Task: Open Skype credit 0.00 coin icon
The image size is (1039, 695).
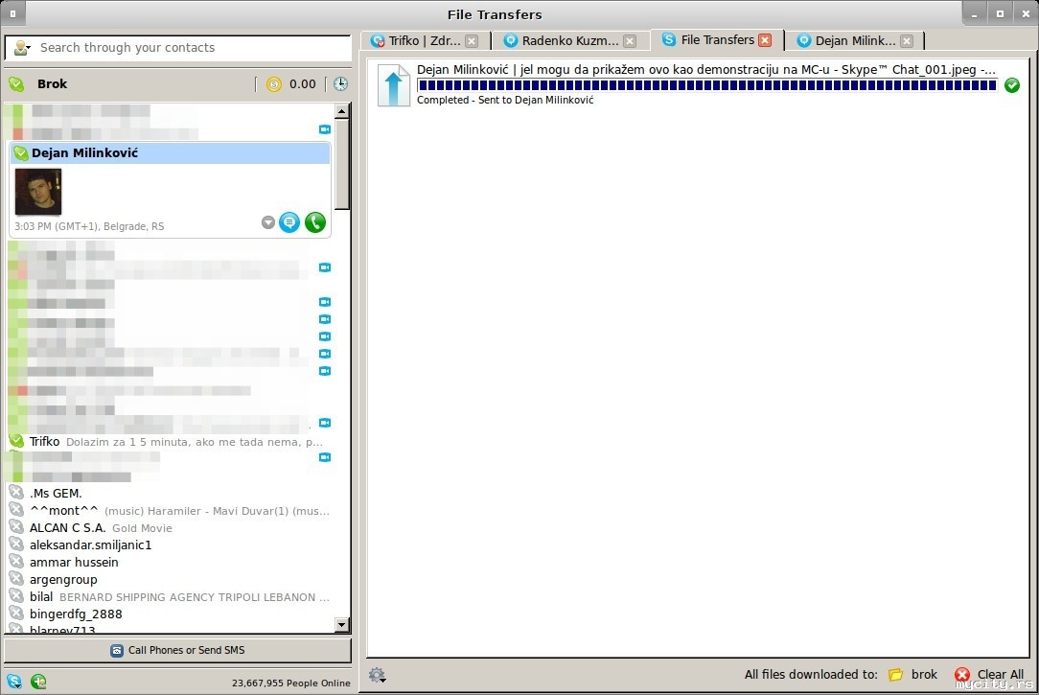Action: 274,84
